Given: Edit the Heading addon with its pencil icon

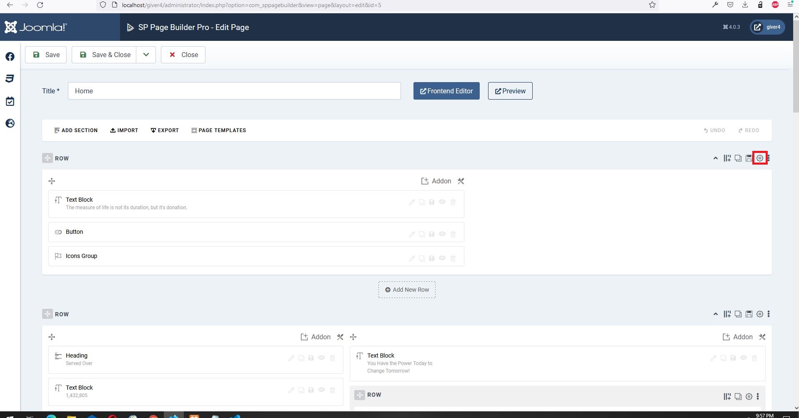Looking at the screenshot, I should pos(291,358).
